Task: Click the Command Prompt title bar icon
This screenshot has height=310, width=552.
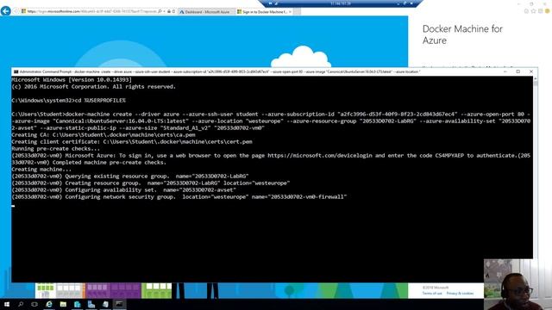Action: 16,71
